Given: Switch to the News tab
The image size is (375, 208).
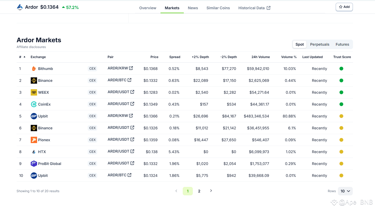Looking at the screenshot, I should coord(193,8).
